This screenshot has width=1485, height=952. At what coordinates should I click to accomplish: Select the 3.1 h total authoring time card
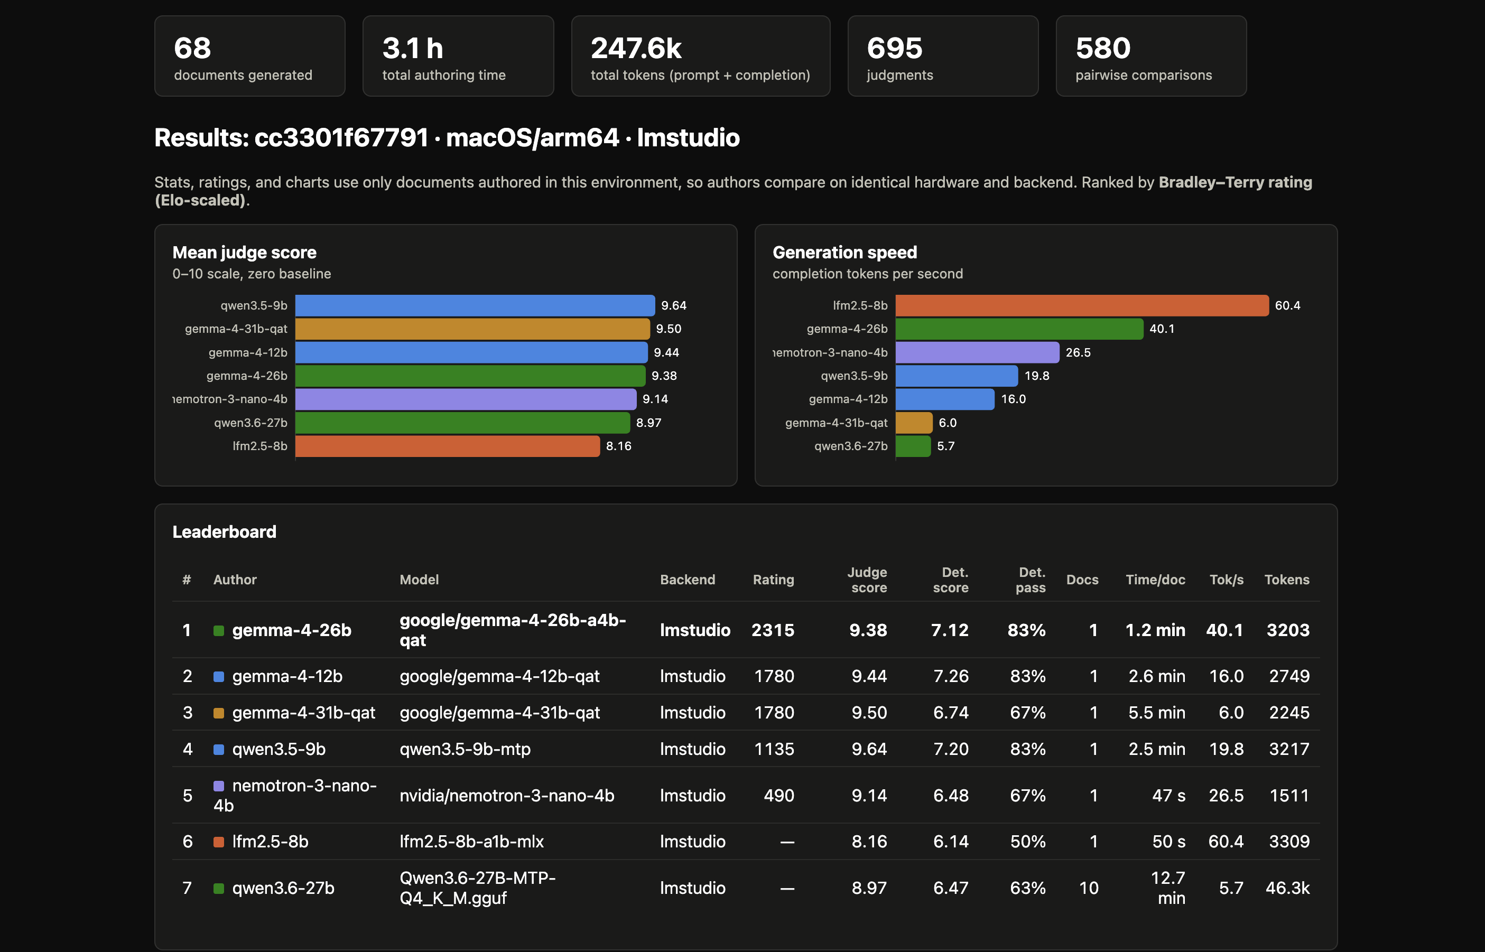coord(458,56)
